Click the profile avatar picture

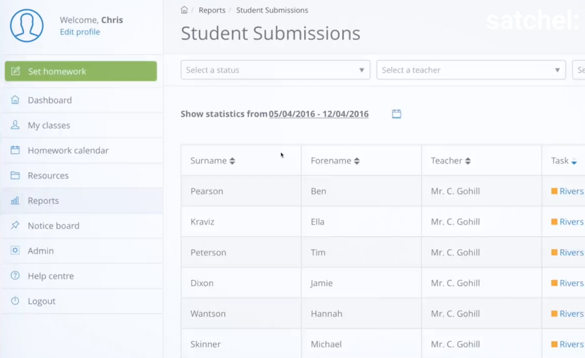pyautogui.click(x=27, y=25)
